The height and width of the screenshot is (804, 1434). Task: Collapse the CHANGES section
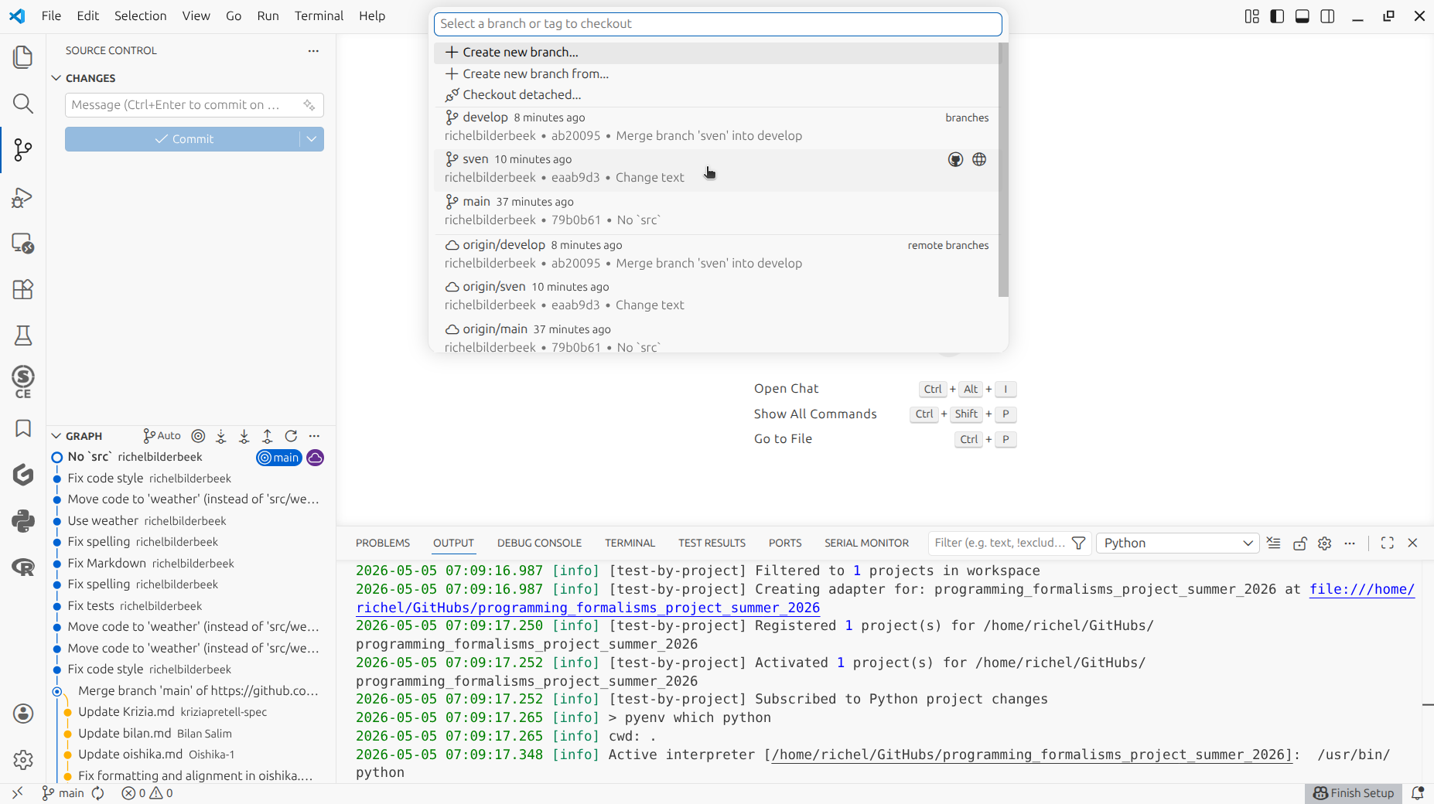[x=56, y=78]
